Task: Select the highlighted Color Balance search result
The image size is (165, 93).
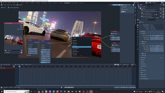Action: coord(82,47)
